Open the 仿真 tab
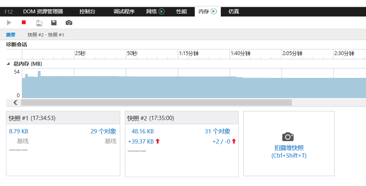The height and width of the screenshot is (186, 366). coord(234,12)
